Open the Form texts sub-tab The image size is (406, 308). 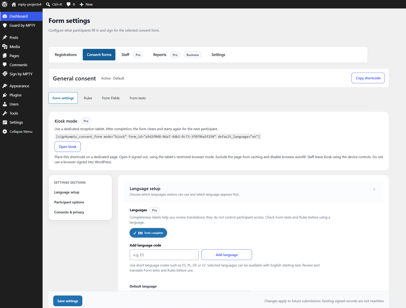[138, 98]
